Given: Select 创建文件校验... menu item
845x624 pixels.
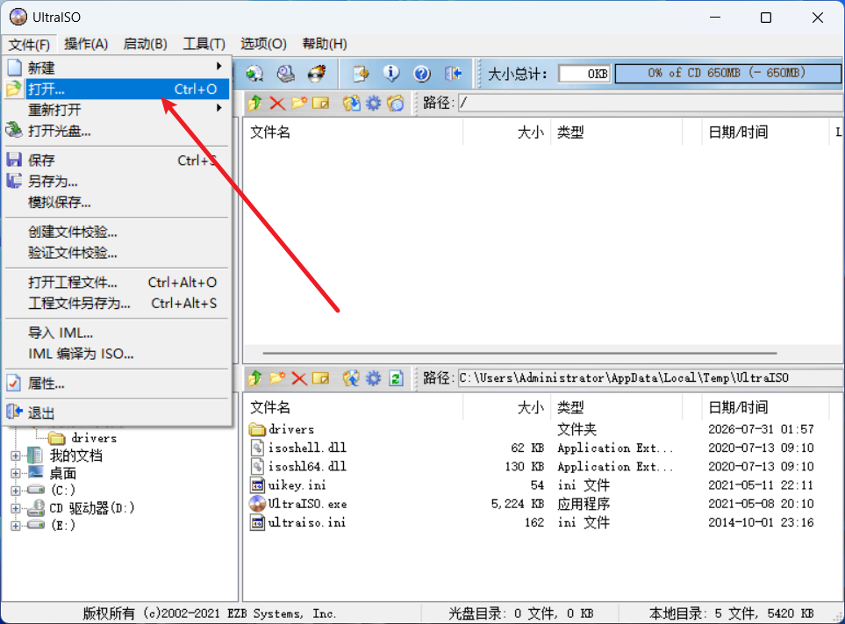Looking at the screenshot, I should [x=118, y=232].
